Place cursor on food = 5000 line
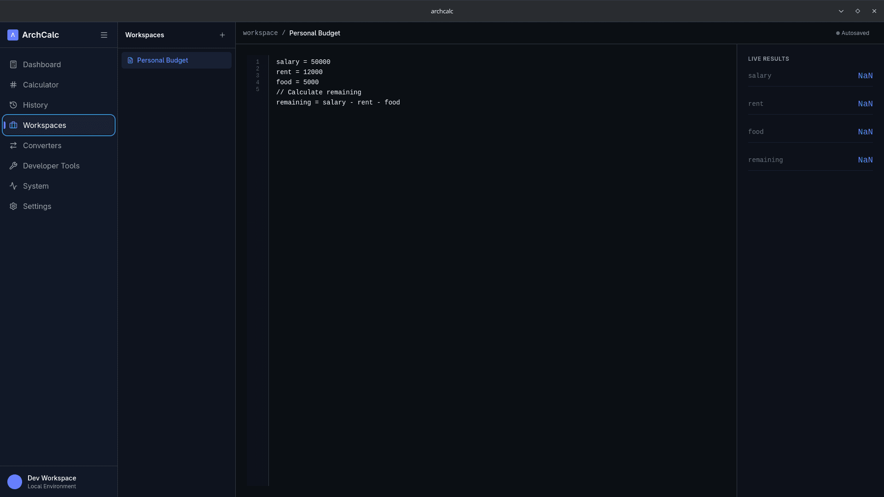 coord(297,82)
